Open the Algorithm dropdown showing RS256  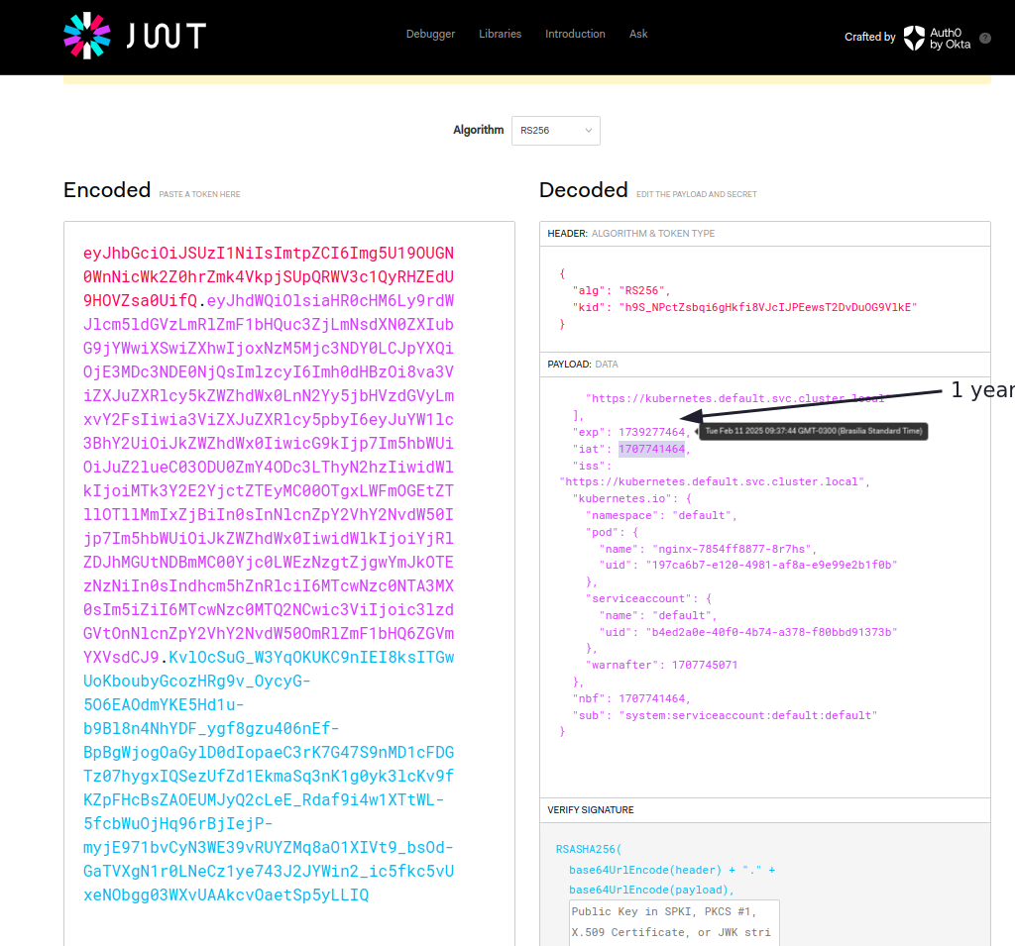tap(555, 130)
